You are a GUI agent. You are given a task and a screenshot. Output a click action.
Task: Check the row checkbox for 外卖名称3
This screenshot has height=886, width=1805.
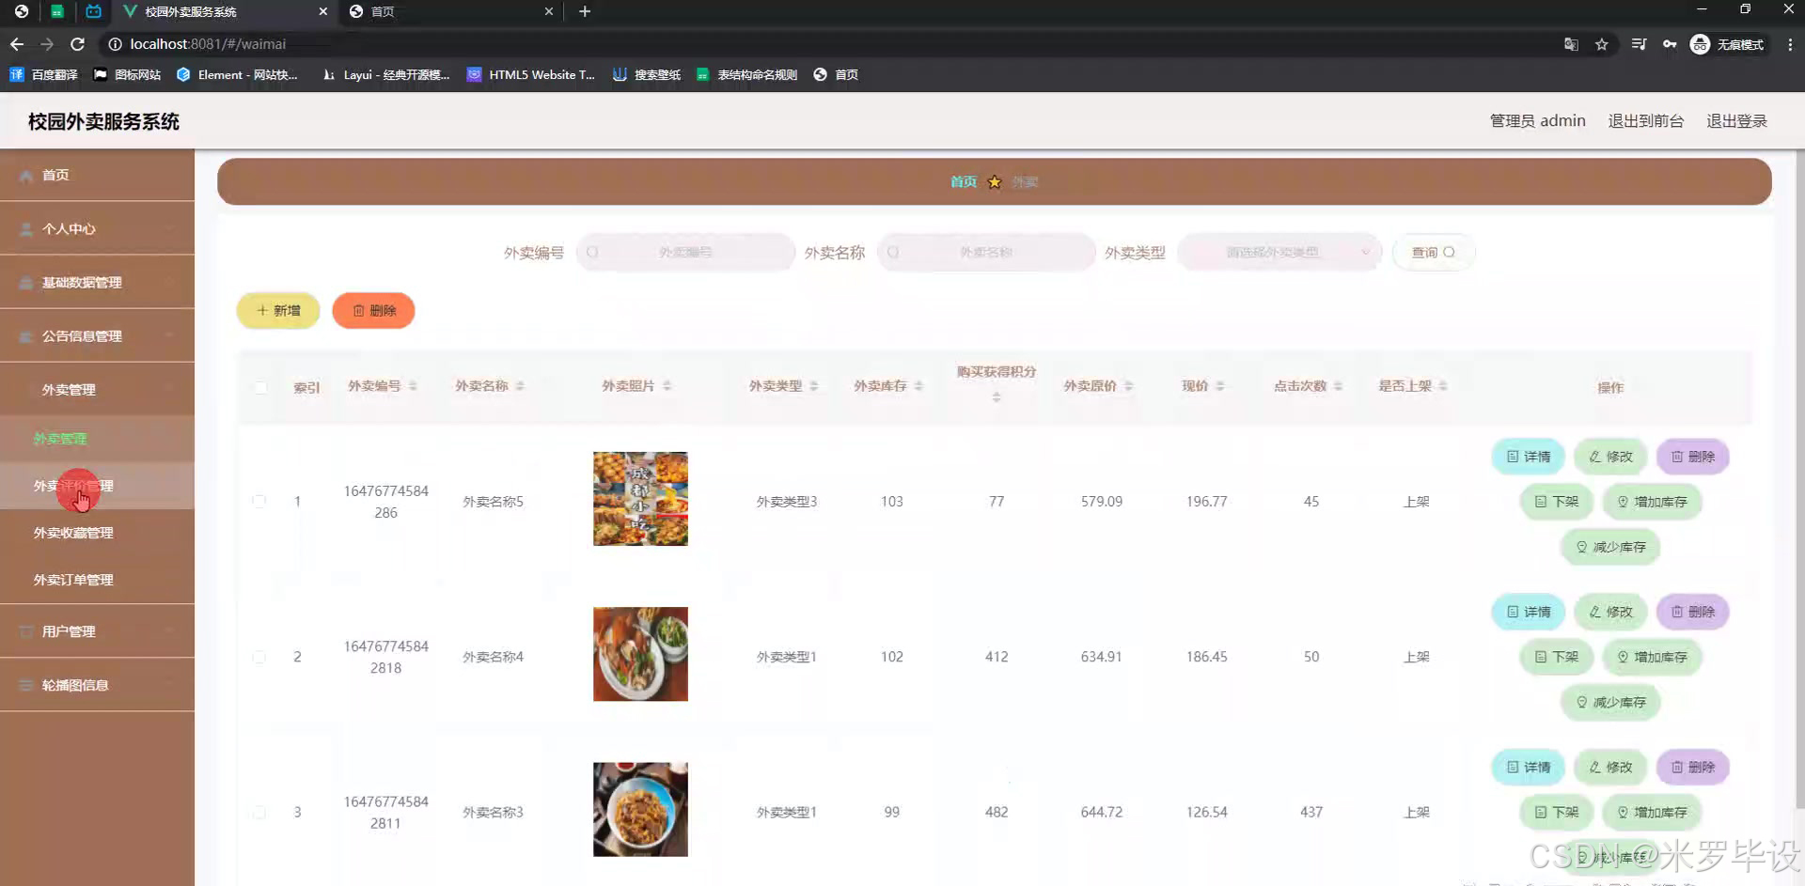259,812
